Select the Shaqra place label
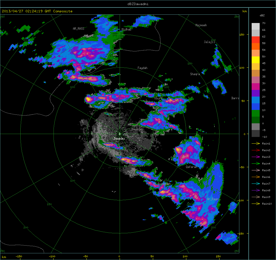 [x=195, y=74]
